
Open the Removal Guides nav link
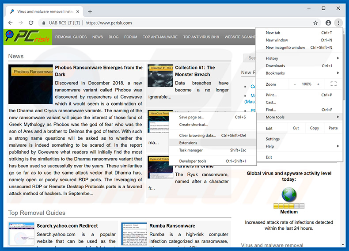71,37
